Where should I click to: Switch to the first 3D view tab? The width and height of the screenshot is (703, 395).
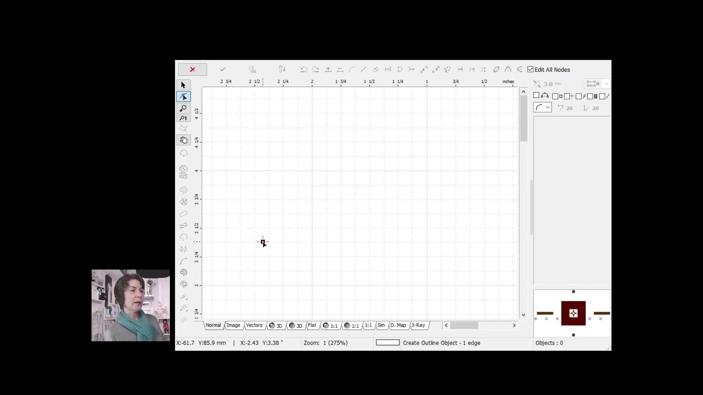pyautogui.click(x=276, y=326)
